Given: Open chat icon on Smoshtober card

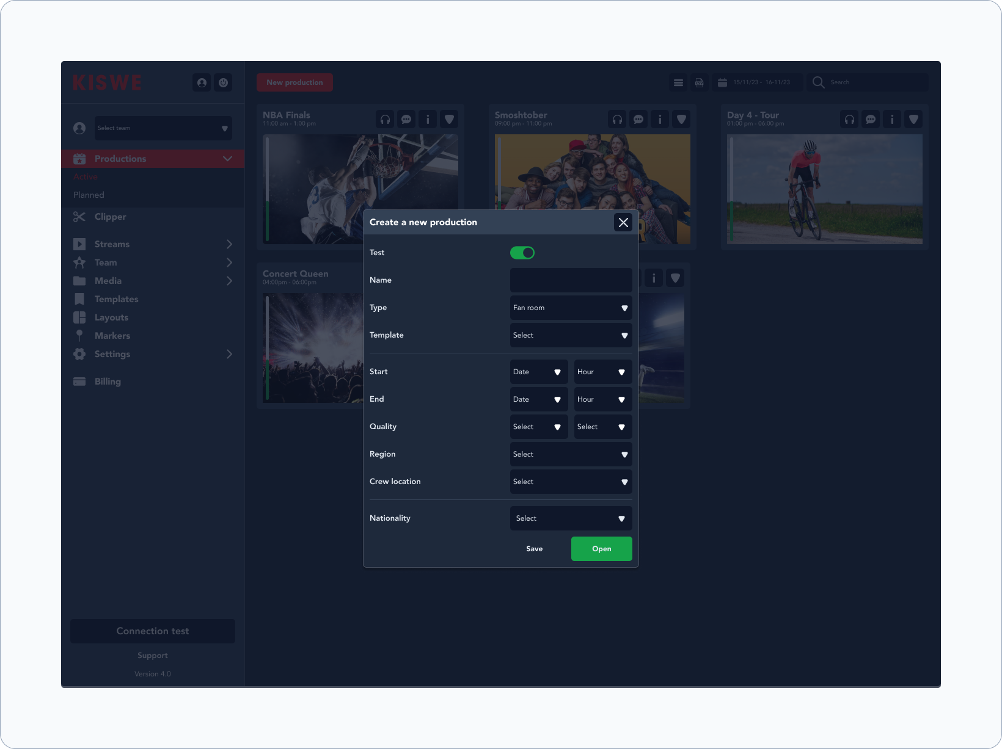Looking at the screenshot, I should click(638, 120).
